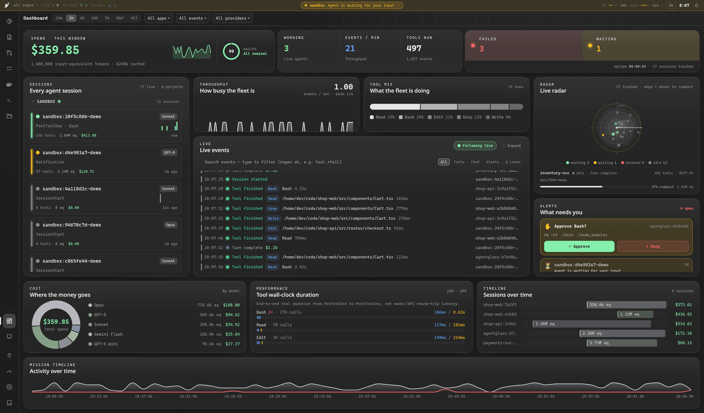The width and height of the screenshot is (704, 413).
Task: Open the All providers dropdown
Action: tap(233, 18)
